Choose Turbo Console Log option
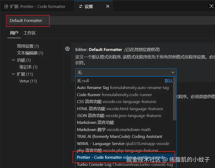215x168 pixels. pos(124,164)
